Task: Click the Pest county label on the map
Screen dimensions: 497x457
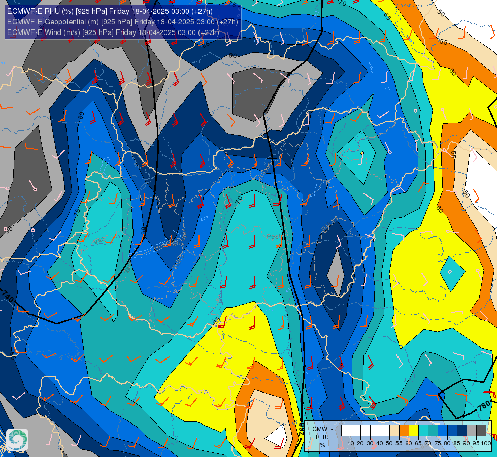Action: pyautogui.click(x=273, y=236)
